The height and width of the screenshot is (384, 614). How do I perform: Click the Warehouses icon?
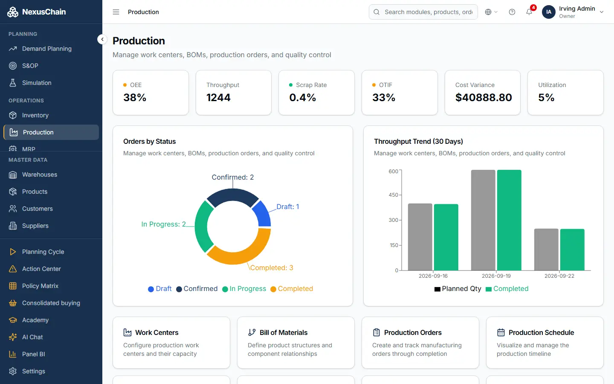click(13, 175)
